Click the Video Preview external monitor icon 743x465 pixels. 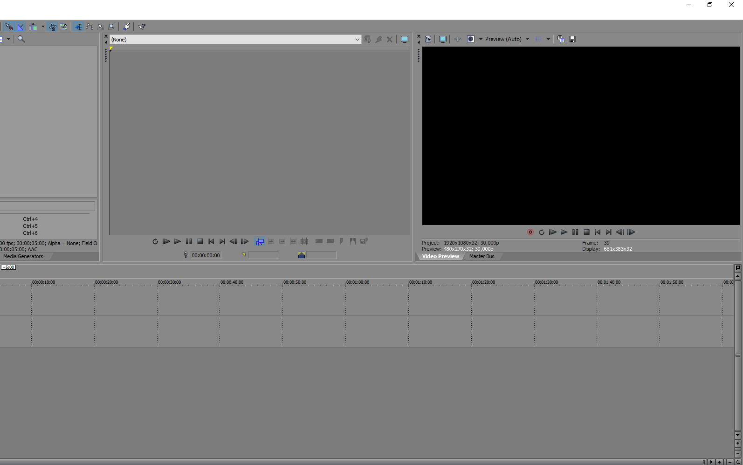tap(443, 39)
